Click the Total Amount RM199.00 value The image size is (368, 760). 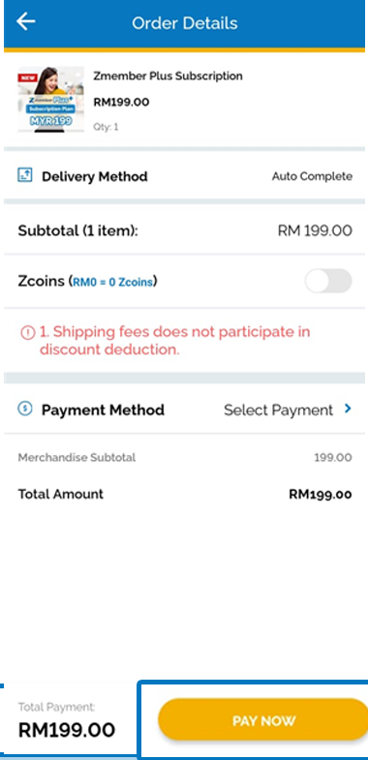pos(321,495)
